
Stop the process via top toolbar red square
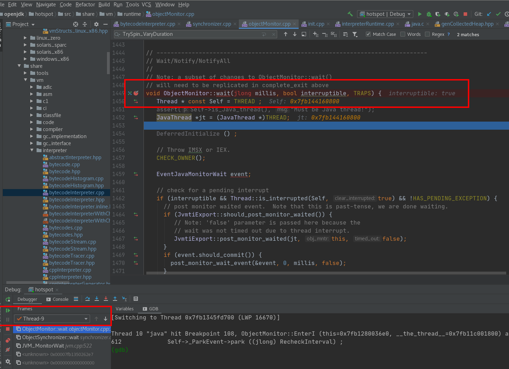coord(465,14)
